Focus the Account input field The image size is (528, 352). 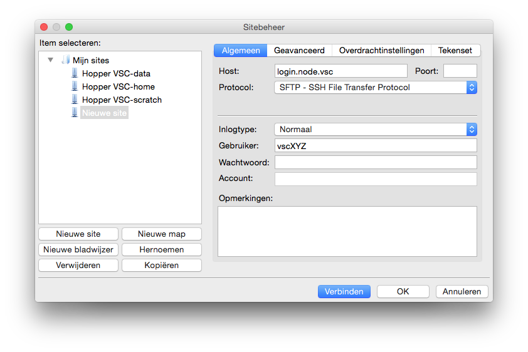coord(376,179)
